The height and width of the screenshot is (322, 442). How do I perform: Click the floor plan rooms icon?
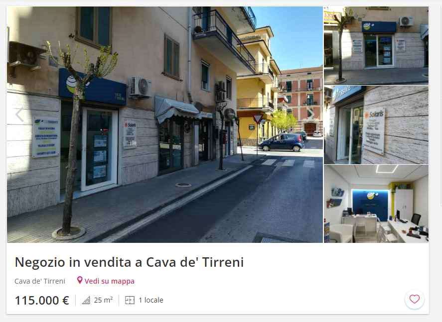(x=130, y=300)
